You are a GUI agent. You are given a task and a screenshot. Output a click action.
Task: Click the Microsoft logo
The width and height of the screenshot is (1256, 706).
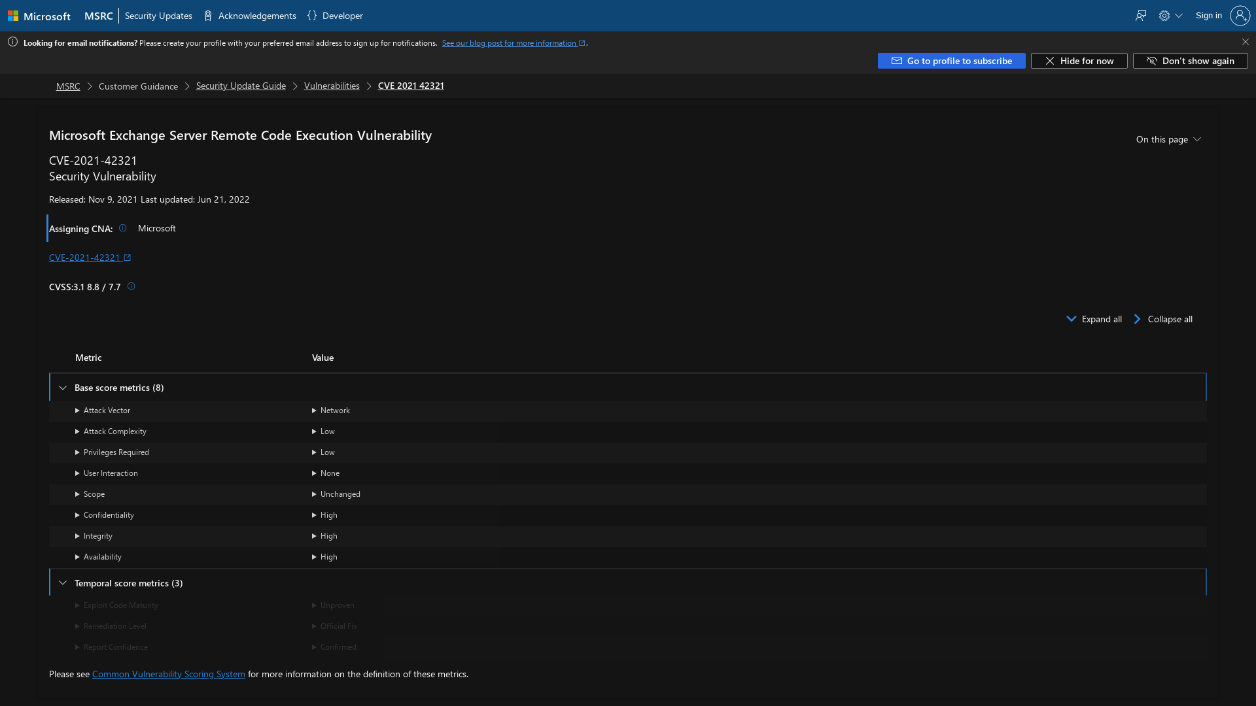coord(39,16)
